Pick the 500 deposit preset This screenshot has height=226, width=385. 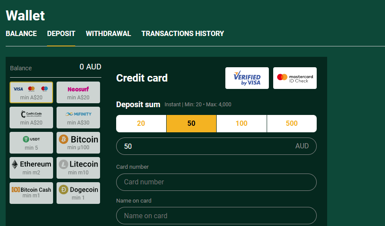click(x=292, y=123)
